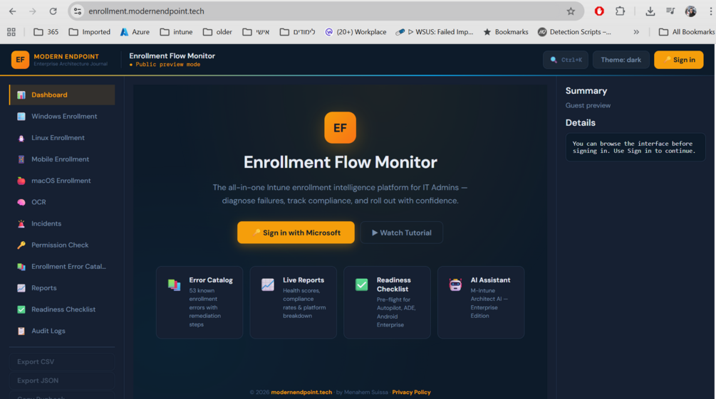
Task: Click the Sign in button in header
Action: point(678,60)
